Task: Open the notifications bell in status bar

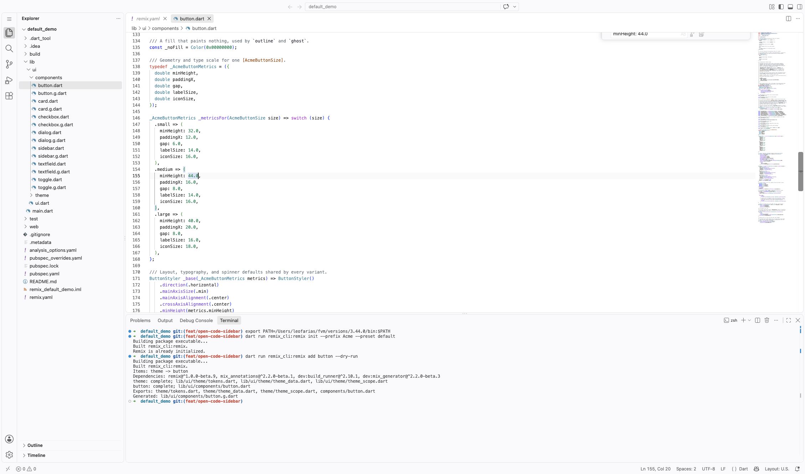Action: 797,469
